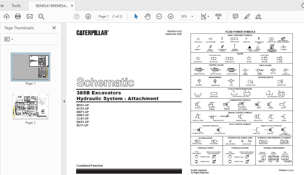Click the 'MYA1-UP' serial prefix
This screenshot has height=175, width=304.
pyautogui.click(x=83, y=105)
